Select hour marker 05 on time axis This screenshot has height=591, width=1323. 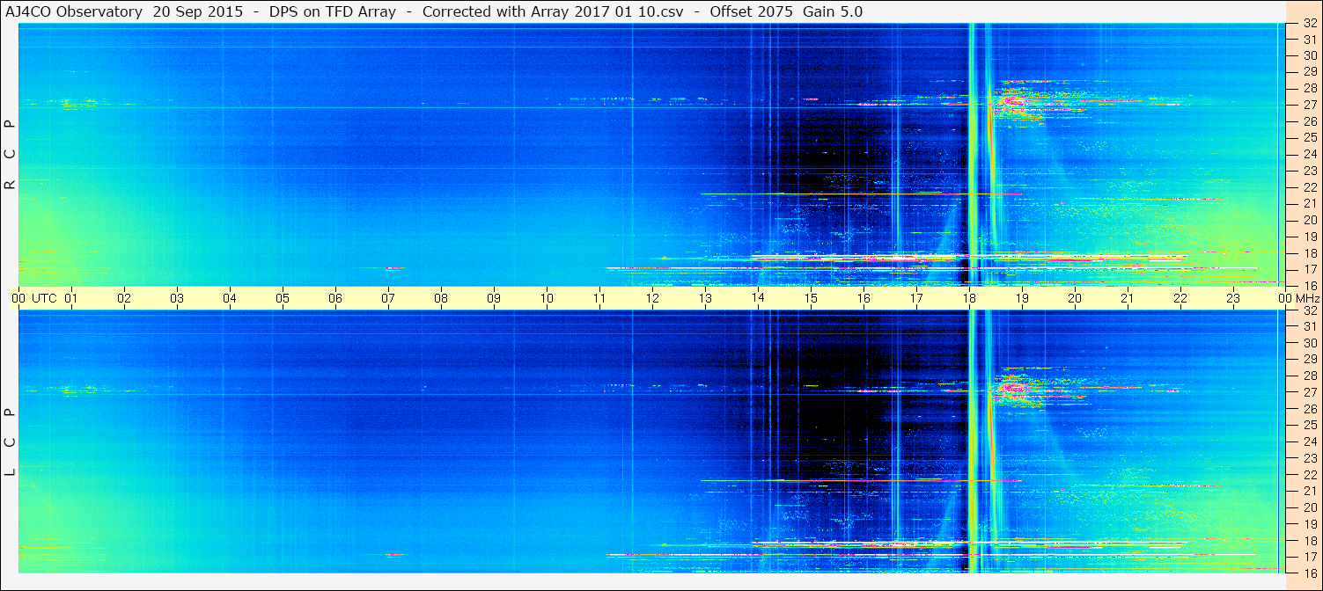pyautogui.click(x=283, y=298)
